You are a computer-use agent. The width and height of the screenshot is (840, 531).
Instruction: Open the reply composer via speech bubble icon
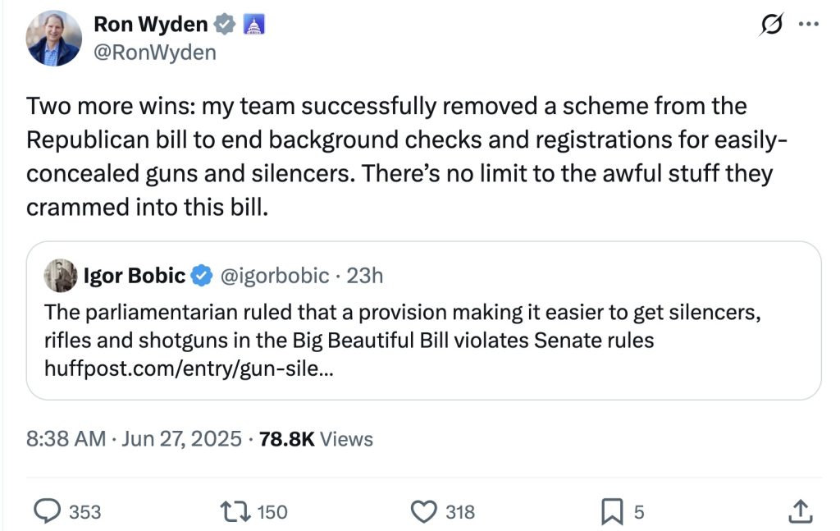[x=49, y=511]
